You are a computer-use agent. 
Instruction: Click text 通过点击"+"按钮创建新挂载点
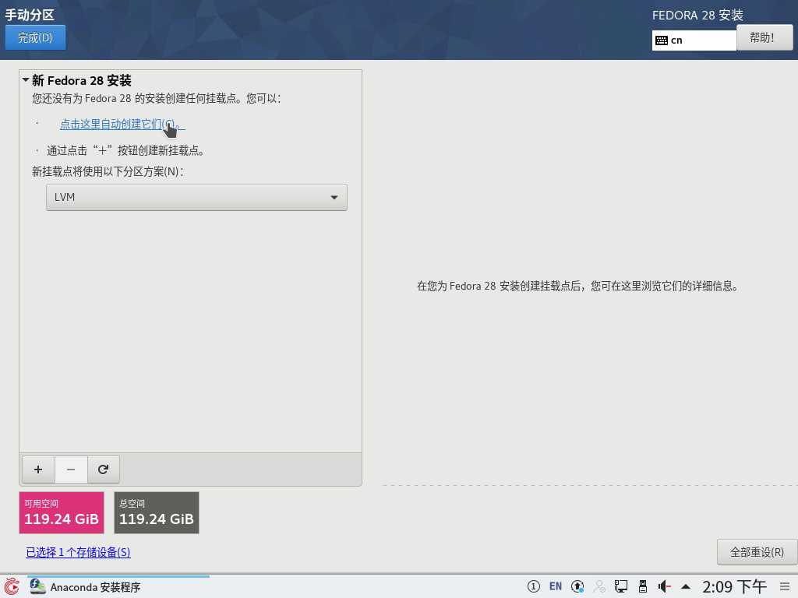[x=125, y=150]
